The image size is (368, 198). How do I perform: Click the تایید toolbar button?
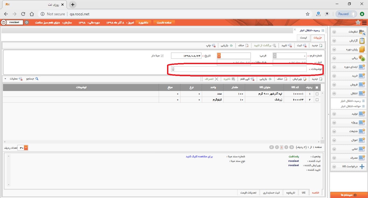tap(287, 45)
